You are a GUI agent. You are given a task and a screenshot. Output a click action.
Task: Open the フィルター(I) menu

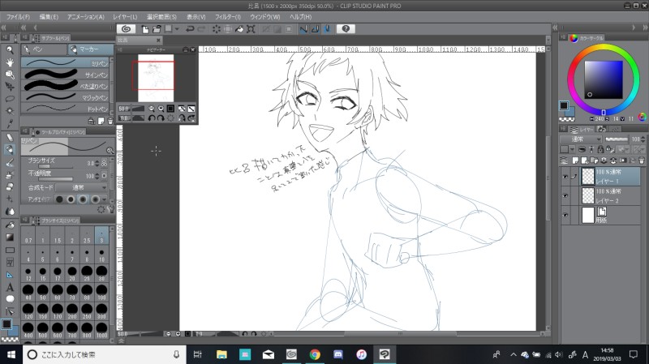pos(228,17)
